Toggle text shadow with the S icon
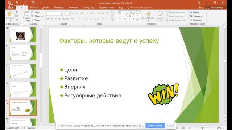Screen dimensions: 232x130 click(x=59, y=19)
